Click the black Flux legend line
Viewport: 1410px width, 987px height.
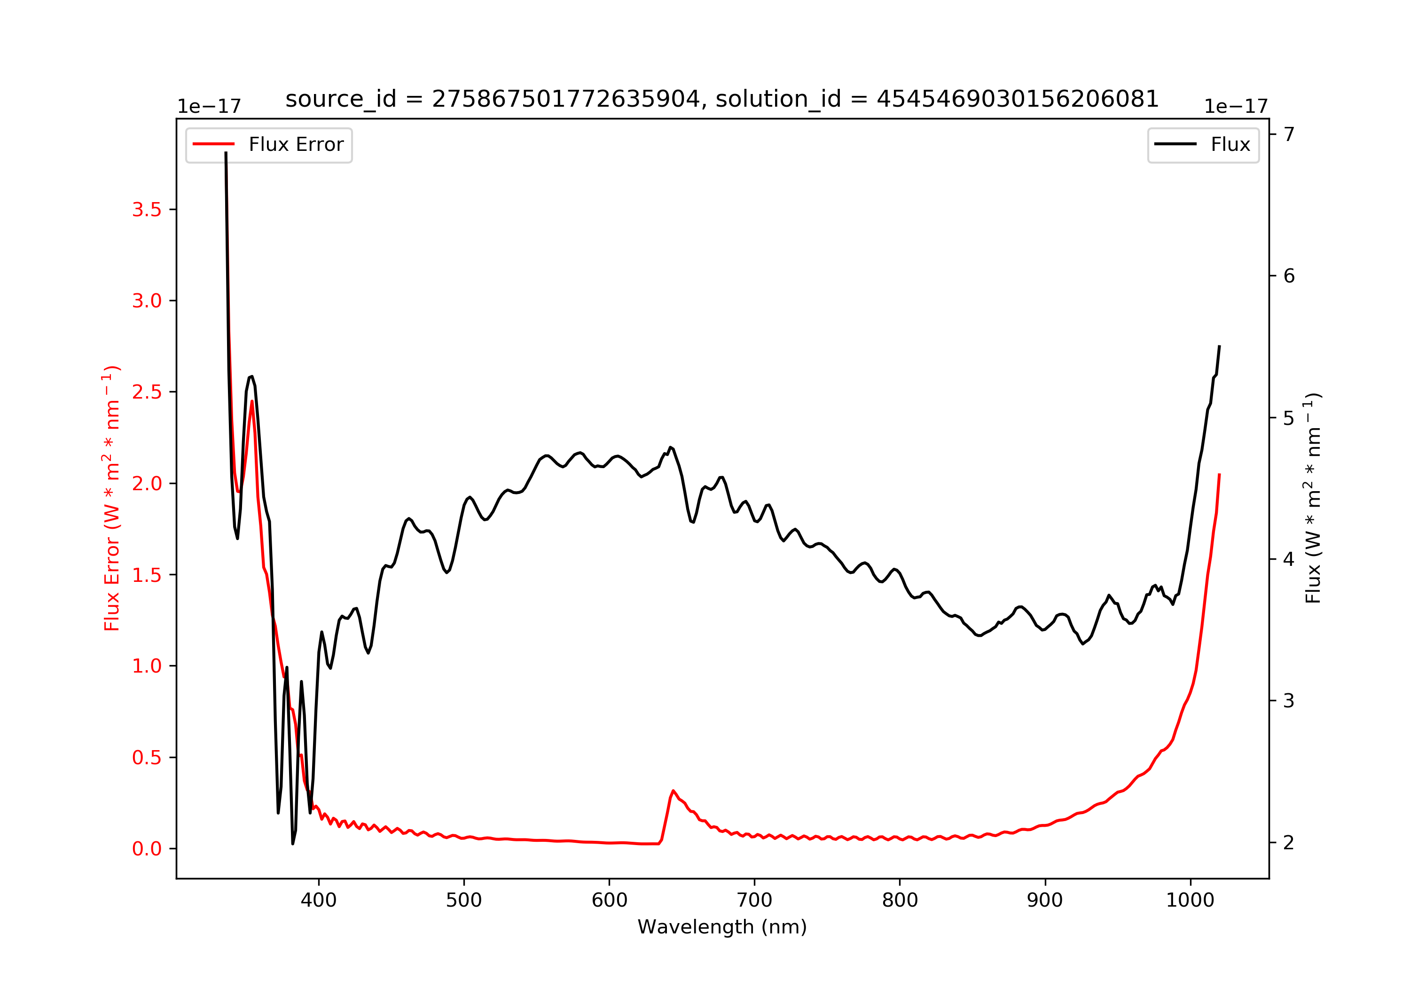[1175, 144]
